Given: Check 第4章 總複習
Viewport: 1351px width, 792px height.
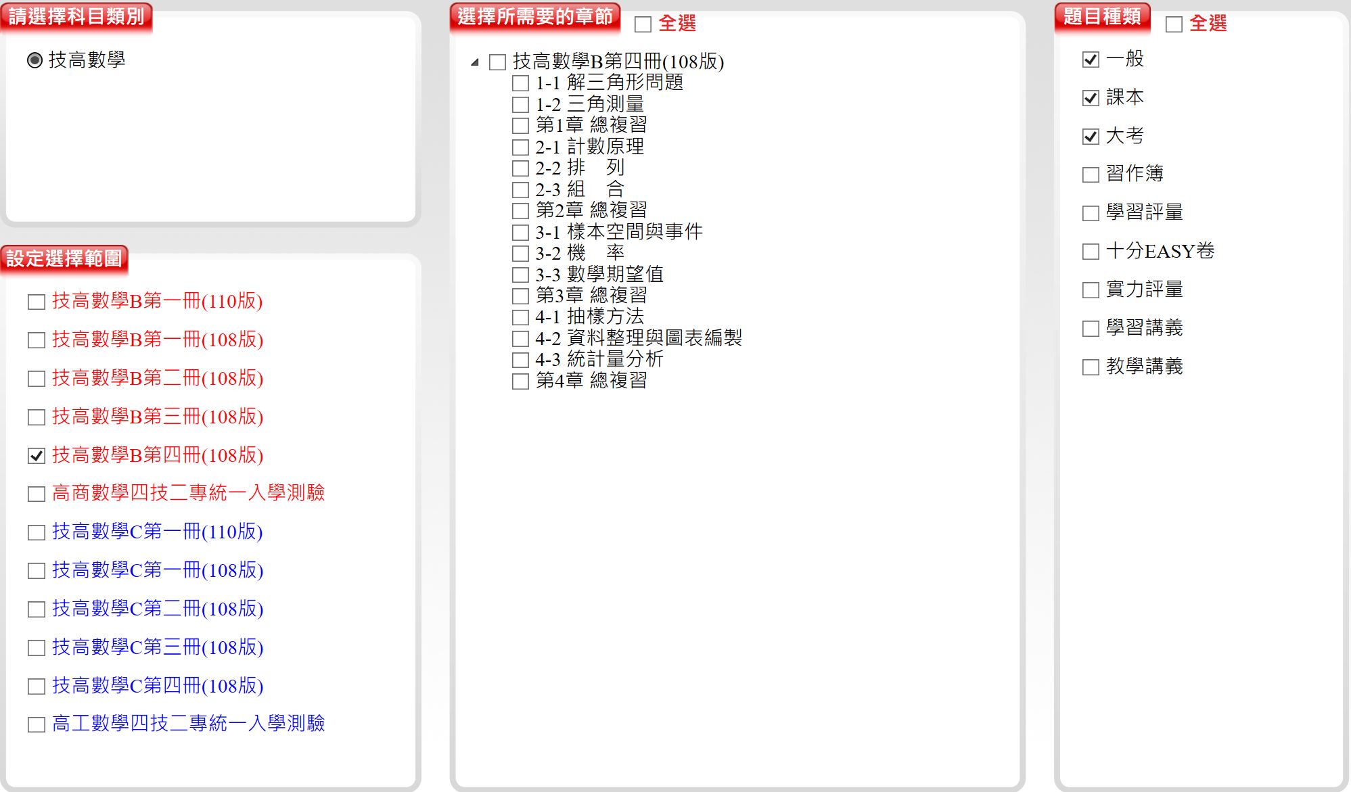Looking at the screenshot, I should (x=520, y=381).
